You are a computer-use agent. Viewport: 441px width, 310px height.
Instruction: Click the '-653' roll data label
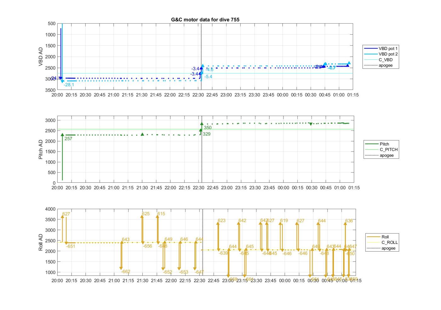click(x=184, y=272)
